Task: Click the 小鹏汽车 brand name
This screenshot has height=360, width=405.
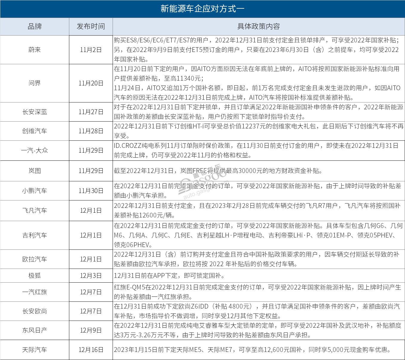Action: tap(34, 191)
